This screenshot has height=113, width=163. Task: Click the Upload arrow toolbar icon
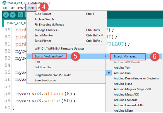click(x=13, y=15)
